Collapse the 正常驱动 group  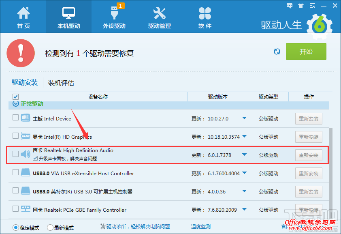click(x=16, y=104)
